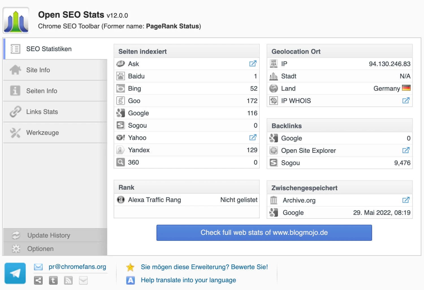Check full web stats of www.blogmojo.de
This screenshot has width=424, height=290.
pyautogui.click(x=264, y=233)
